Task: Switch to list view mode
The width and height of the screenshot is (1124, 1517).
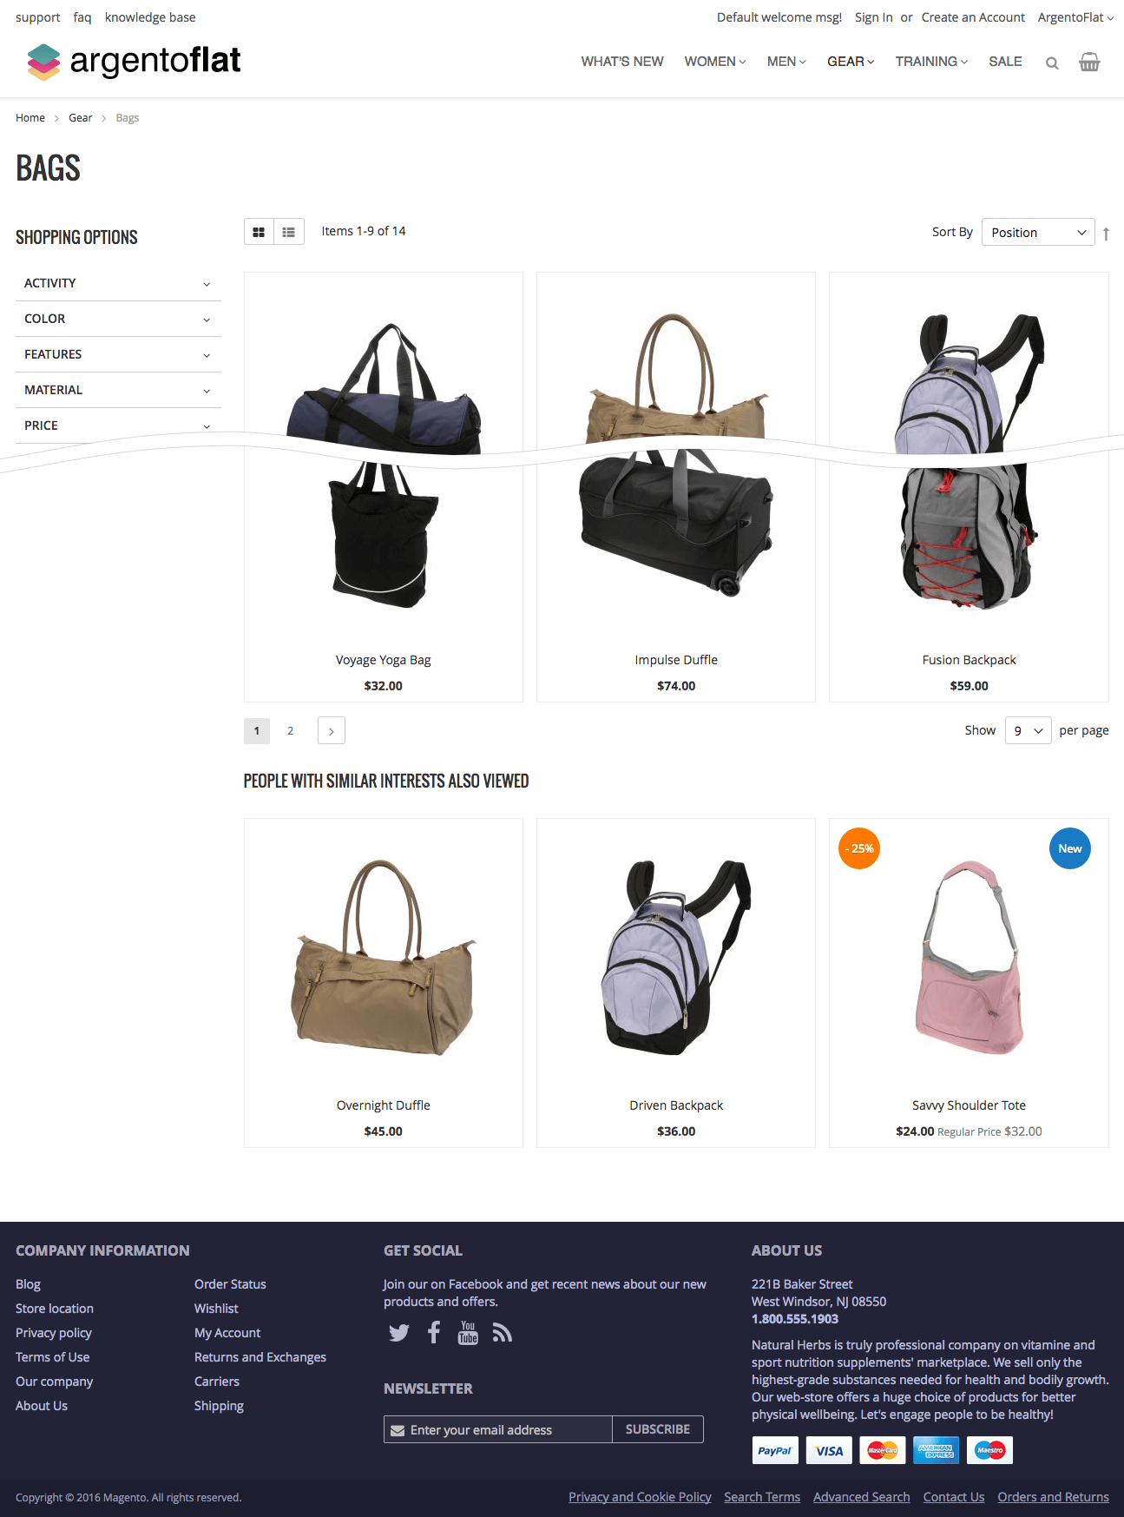Action: (289, 232)
